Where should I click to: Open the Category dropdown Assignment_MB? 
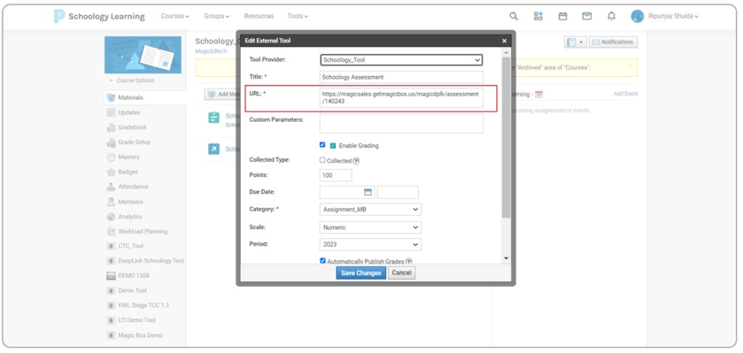click(x=371, y=209)
